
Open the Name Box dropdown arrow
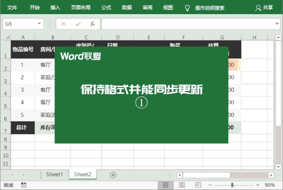(x=39, y=24)
